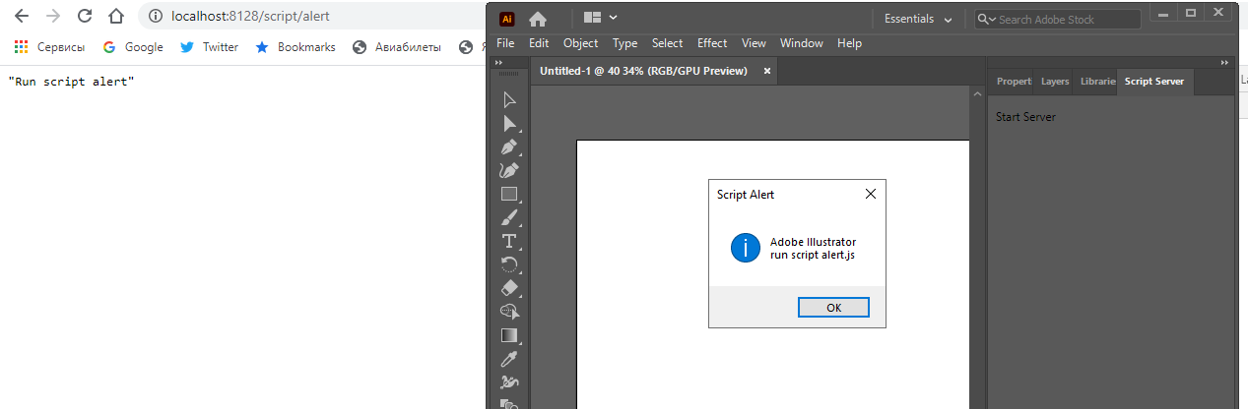View site information icon in address bar
Screen dimensions: 1248x409
click(x=157, y=17)
